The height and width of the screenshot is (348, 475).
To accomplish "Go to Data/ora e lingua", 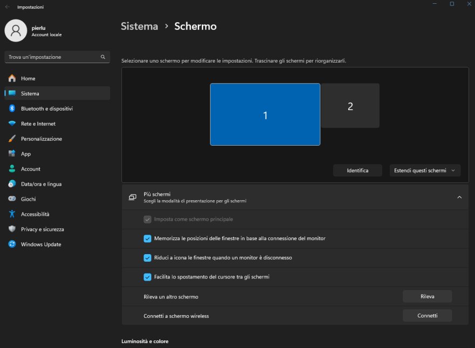I will (57, 184).
